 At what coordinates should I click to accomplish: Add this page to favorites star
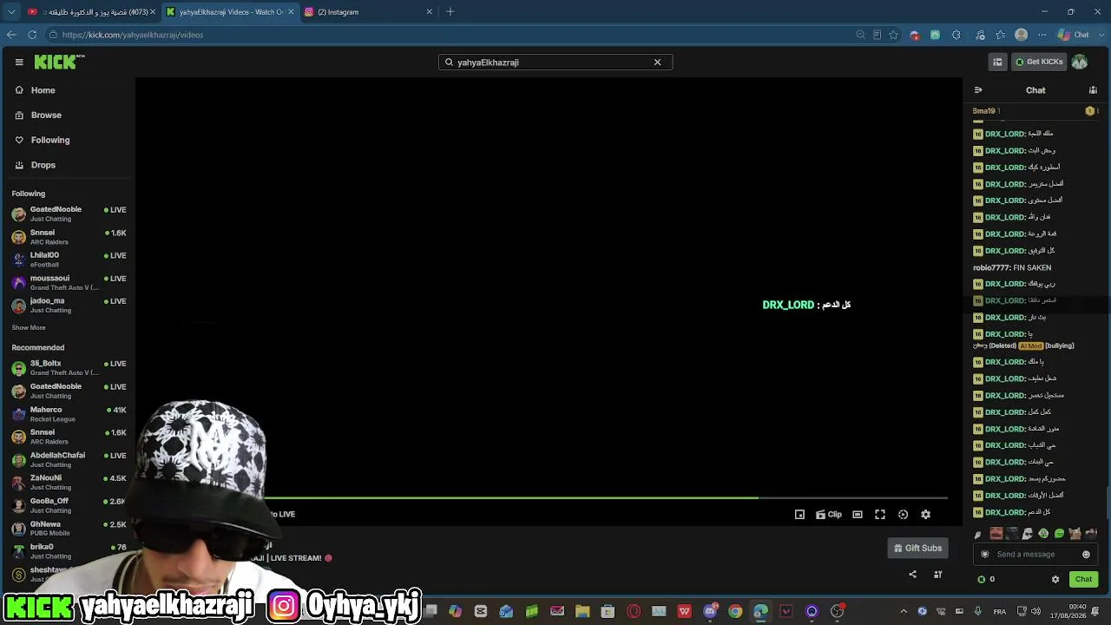[x=893, y=35]
